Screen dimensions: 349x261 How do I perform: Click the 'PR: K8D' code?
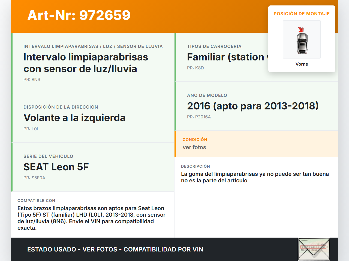click(x=195, y=68)
